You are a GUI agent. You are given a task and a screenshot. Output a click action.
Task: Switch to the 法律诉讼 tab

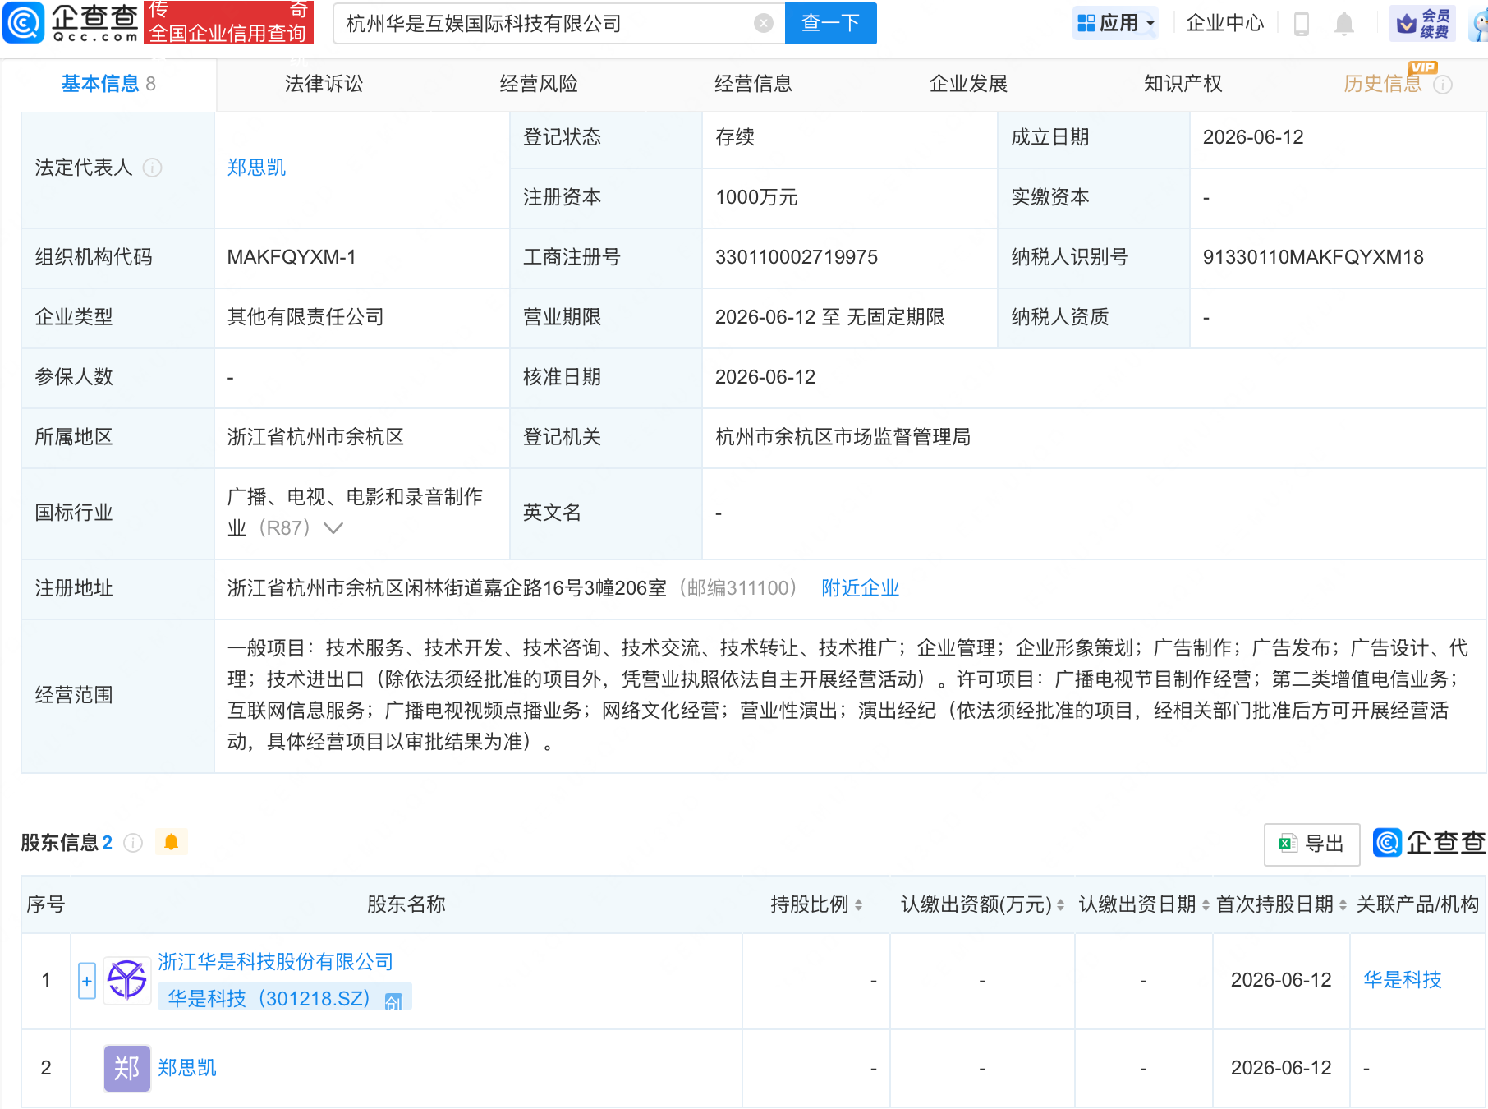(x=324, y=84)
